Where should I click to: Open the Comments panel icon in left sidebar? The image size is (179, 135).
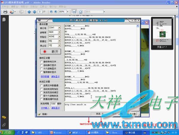click(4, 117)
